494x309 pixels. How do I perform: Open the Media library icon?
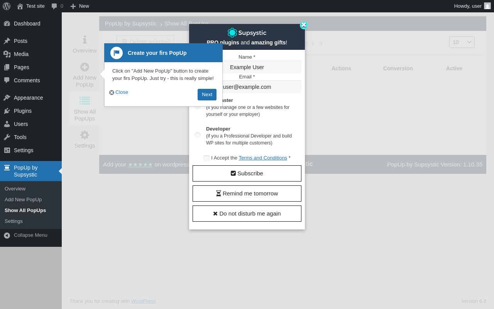pos(7,54)
